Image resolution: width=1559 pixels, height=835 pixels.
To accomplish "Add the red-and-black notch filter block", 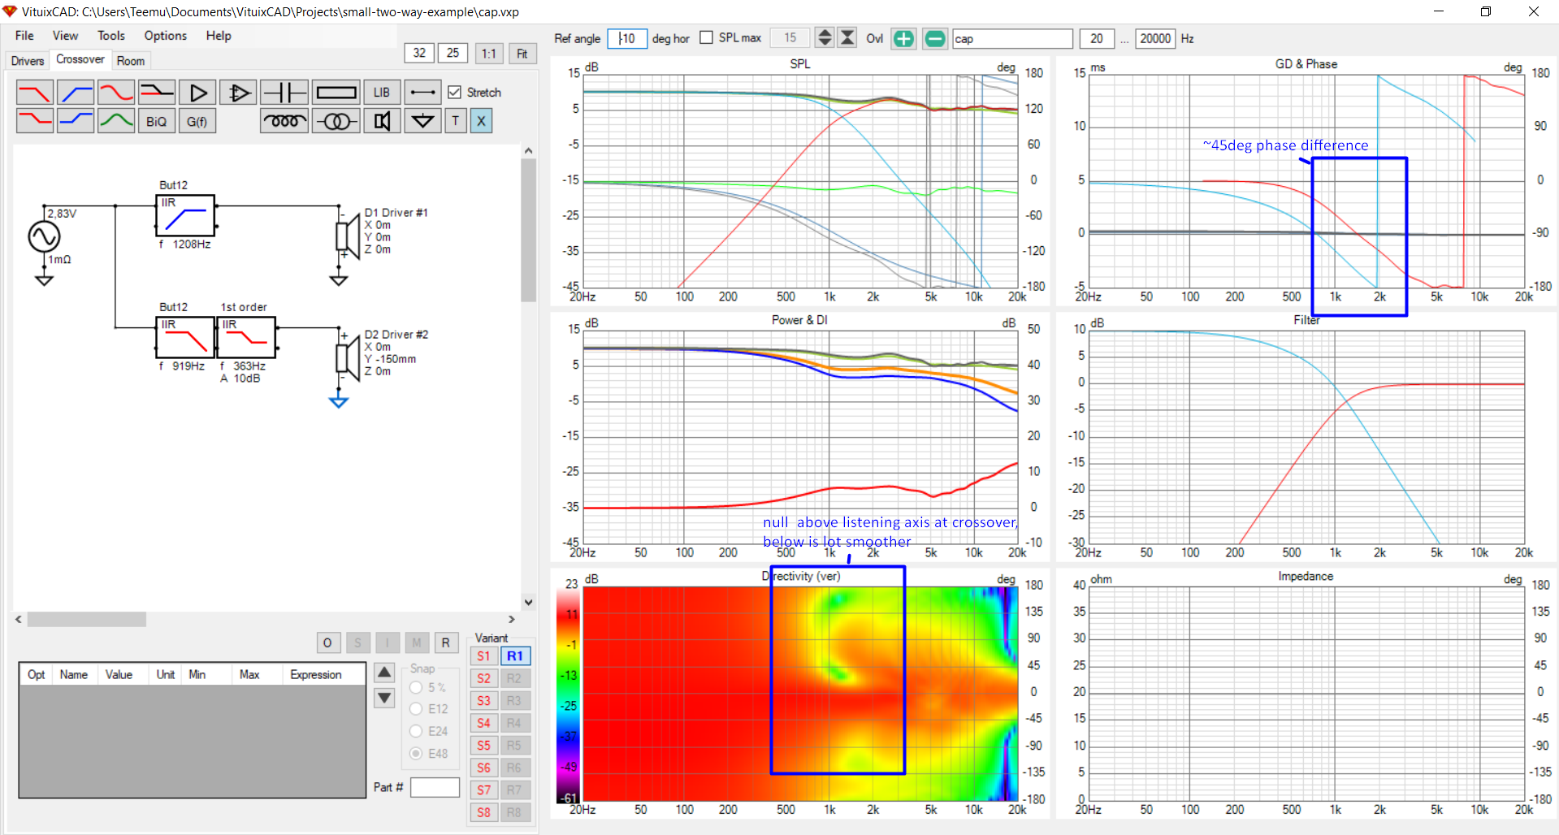I will point(157,93).
